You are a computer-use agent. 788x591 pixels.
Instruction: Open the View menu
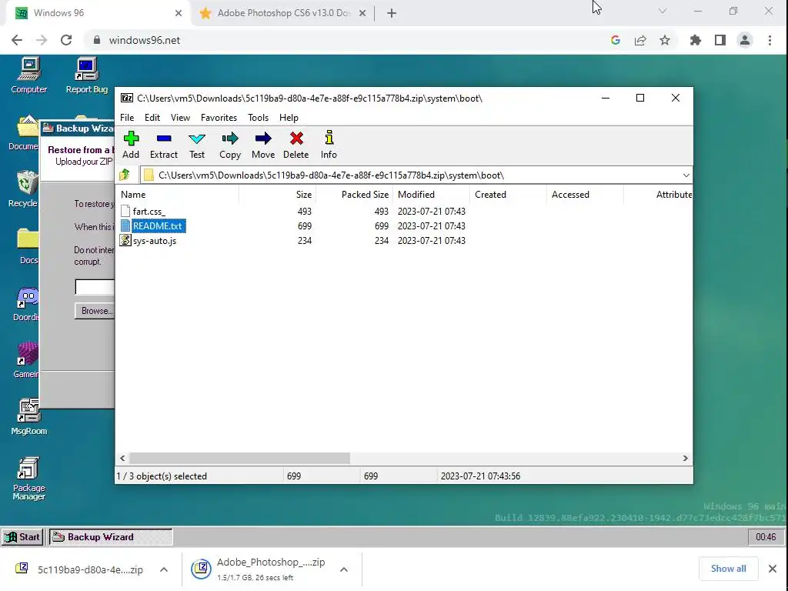click(180, 118)
